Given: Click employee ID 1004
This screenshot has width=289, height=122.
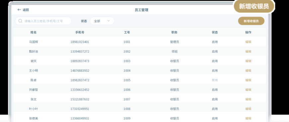Looking at the screenshot, I should (x=127, y=71).
